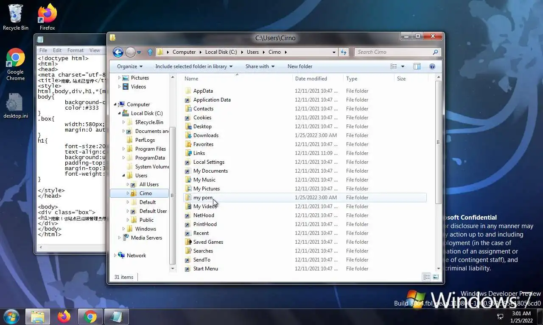This screenshot has width=543, height=325.
Task: Select the AppData folder icon
Action: point(188,91)
